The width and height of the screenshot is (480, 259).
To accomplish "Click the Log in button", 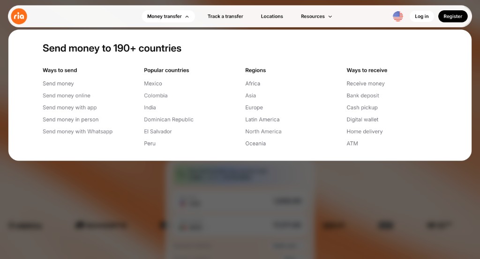I will coord(421,16).
